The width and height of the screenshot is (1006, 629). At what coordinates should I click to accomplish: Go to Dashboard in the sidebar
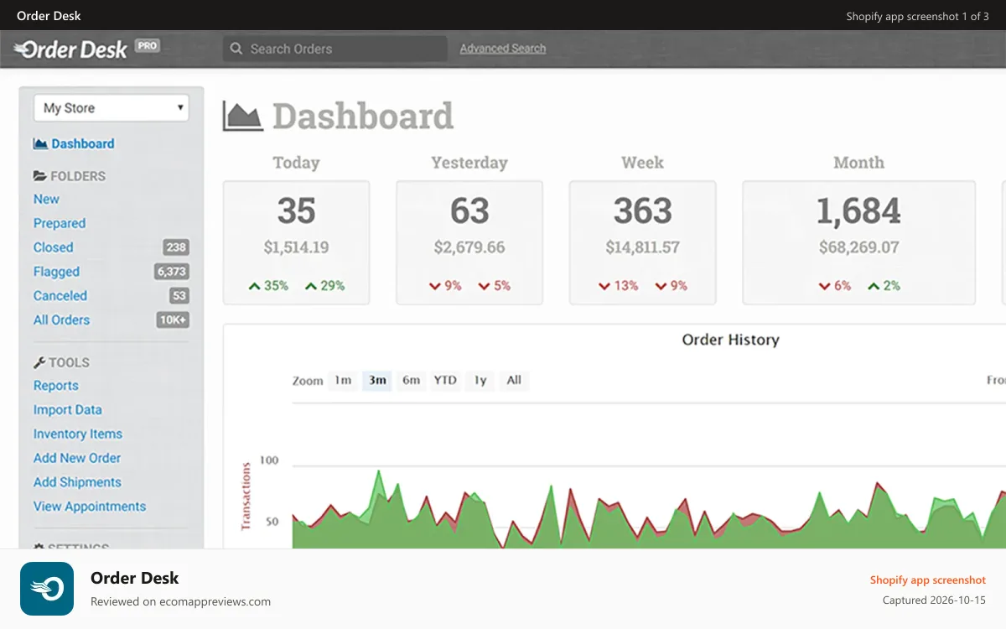pyautogui.click(x=83, y=143)
